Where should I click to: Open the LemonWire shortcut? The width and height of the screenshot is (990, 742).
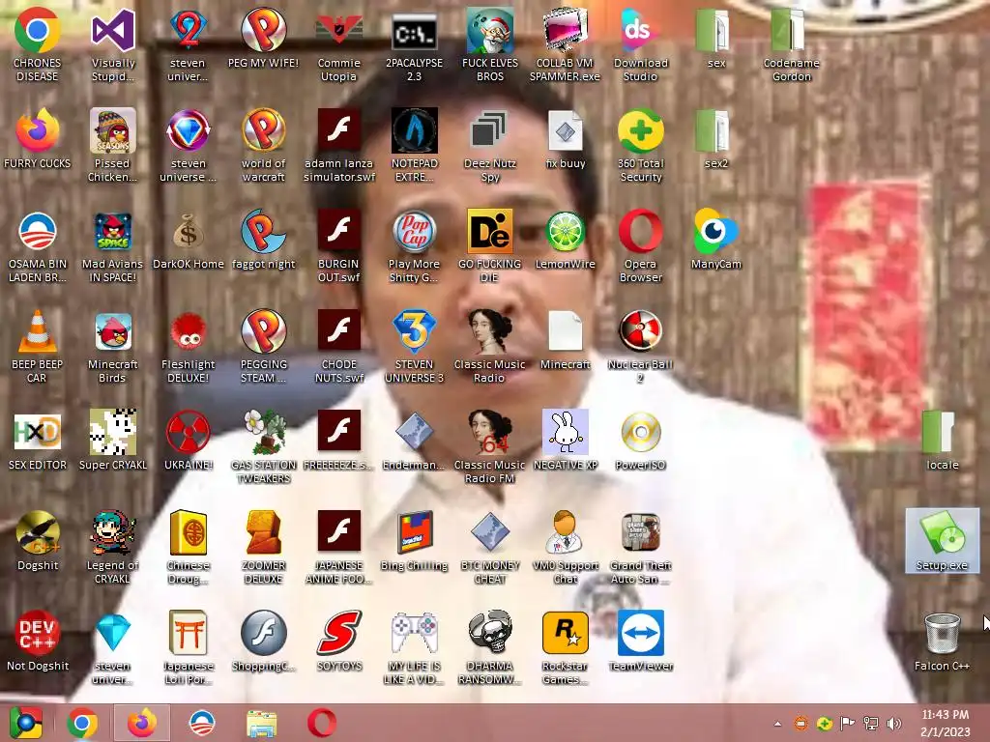pos(565,240)
